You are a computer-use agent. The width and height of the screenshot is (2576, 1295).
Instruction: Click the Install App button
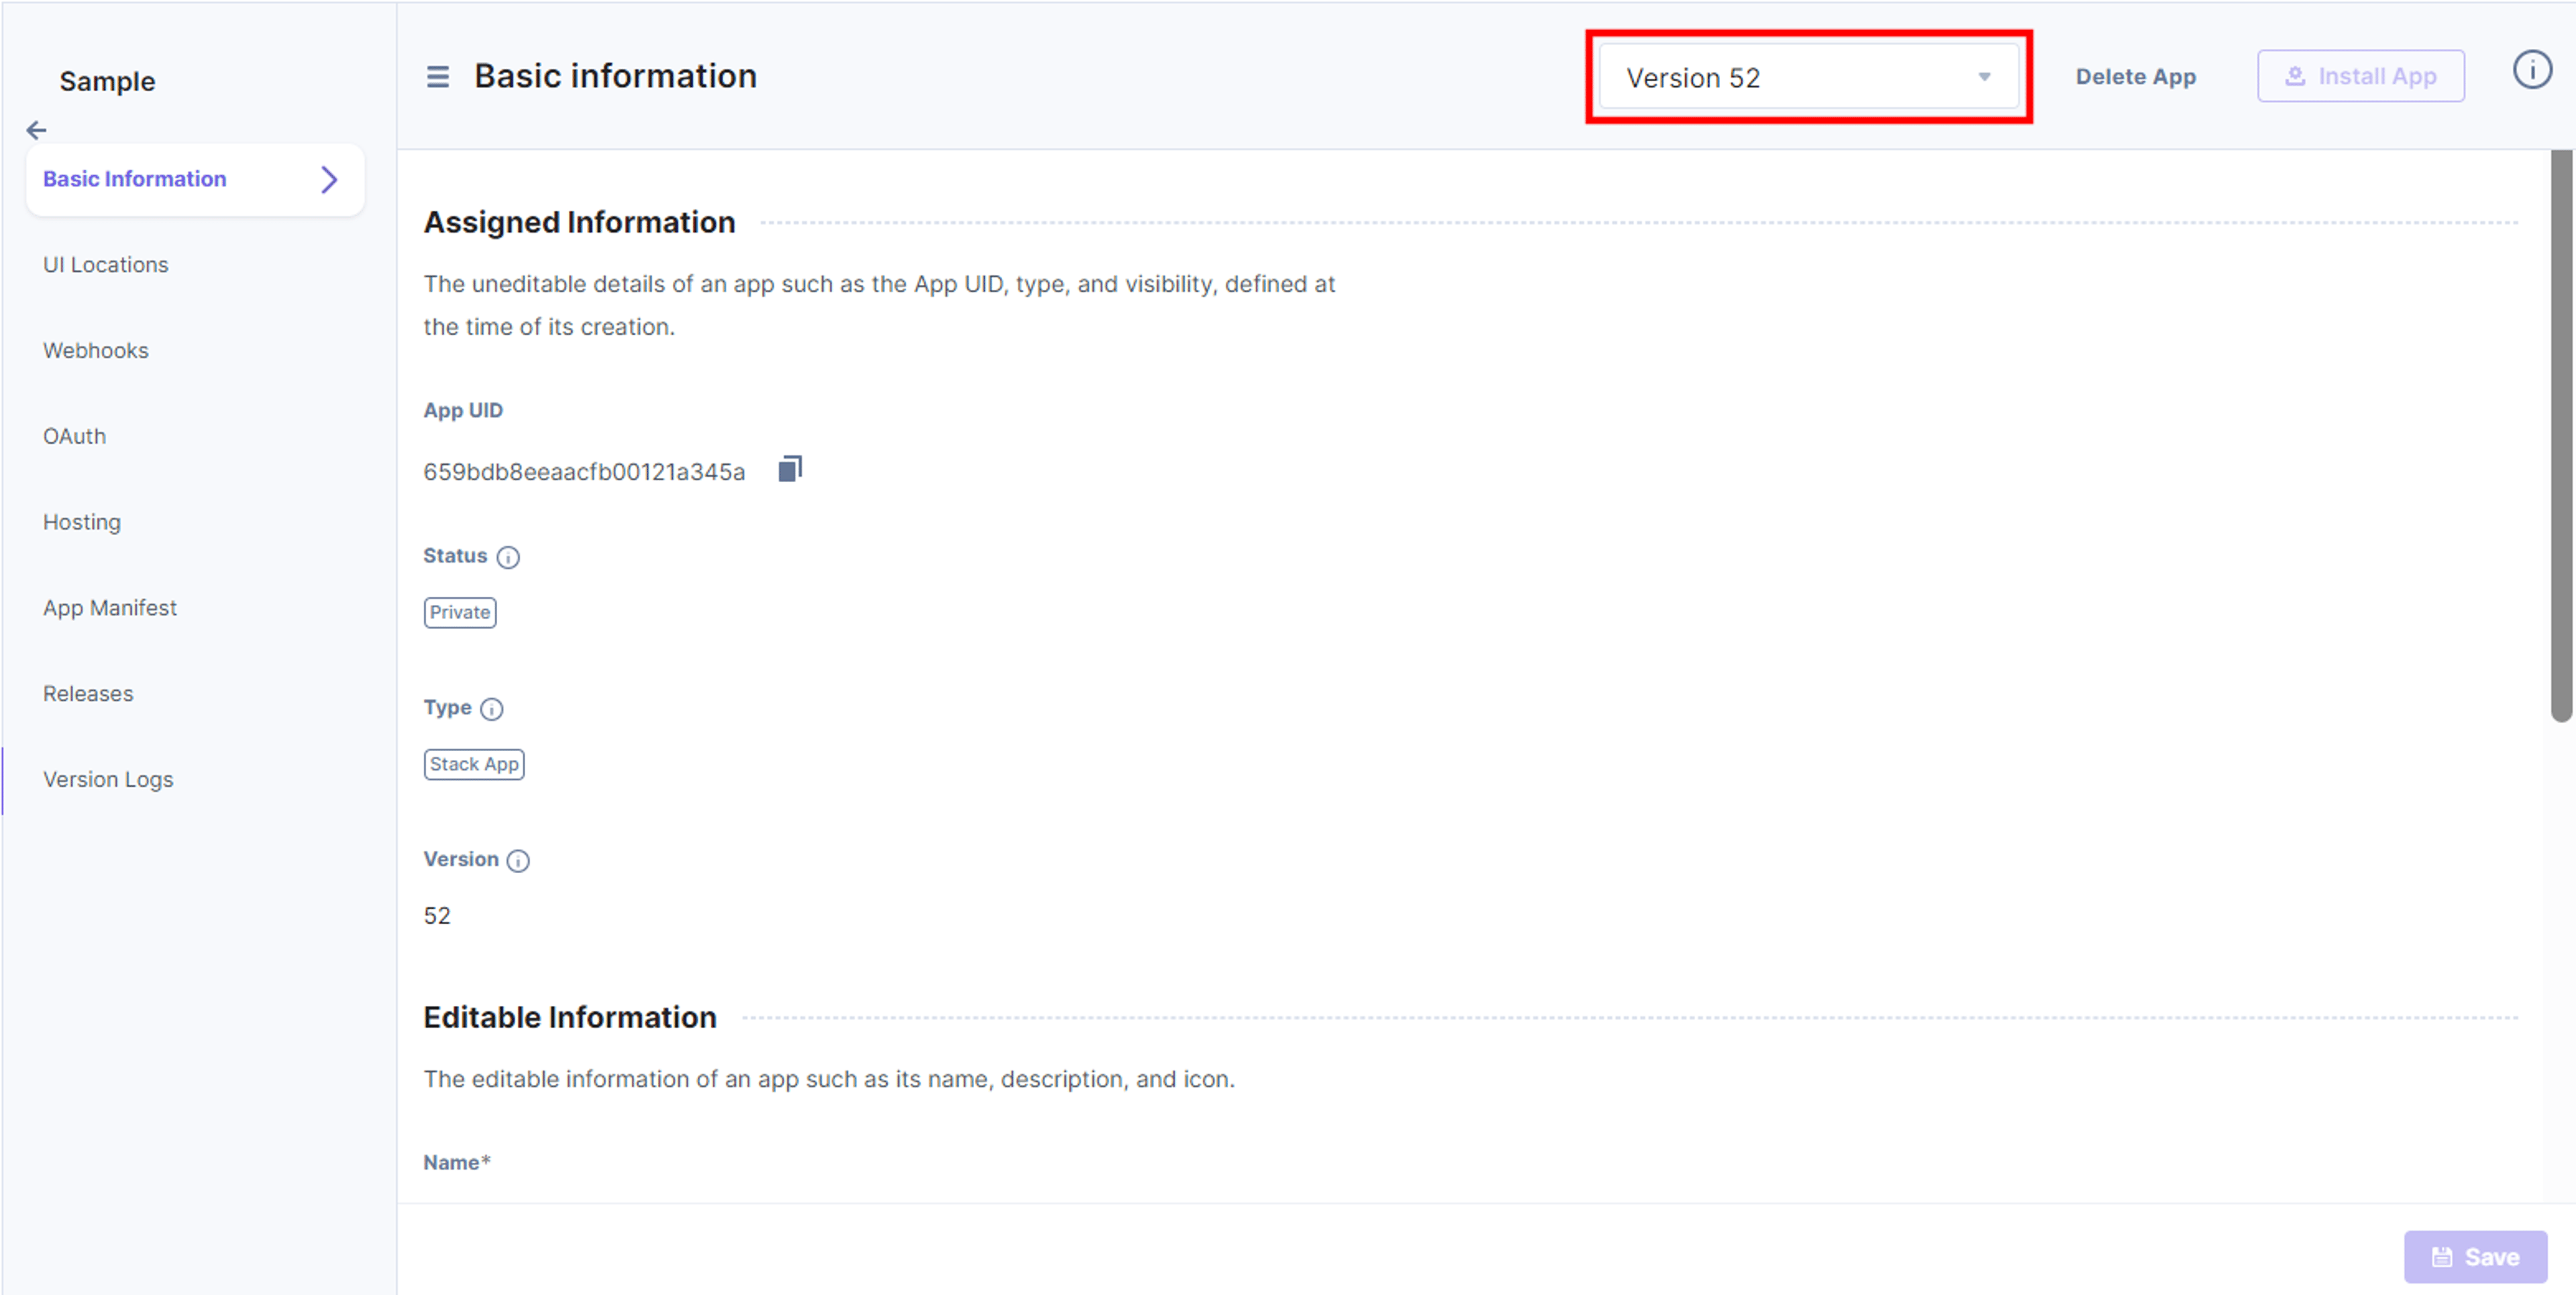(2360, 76)
